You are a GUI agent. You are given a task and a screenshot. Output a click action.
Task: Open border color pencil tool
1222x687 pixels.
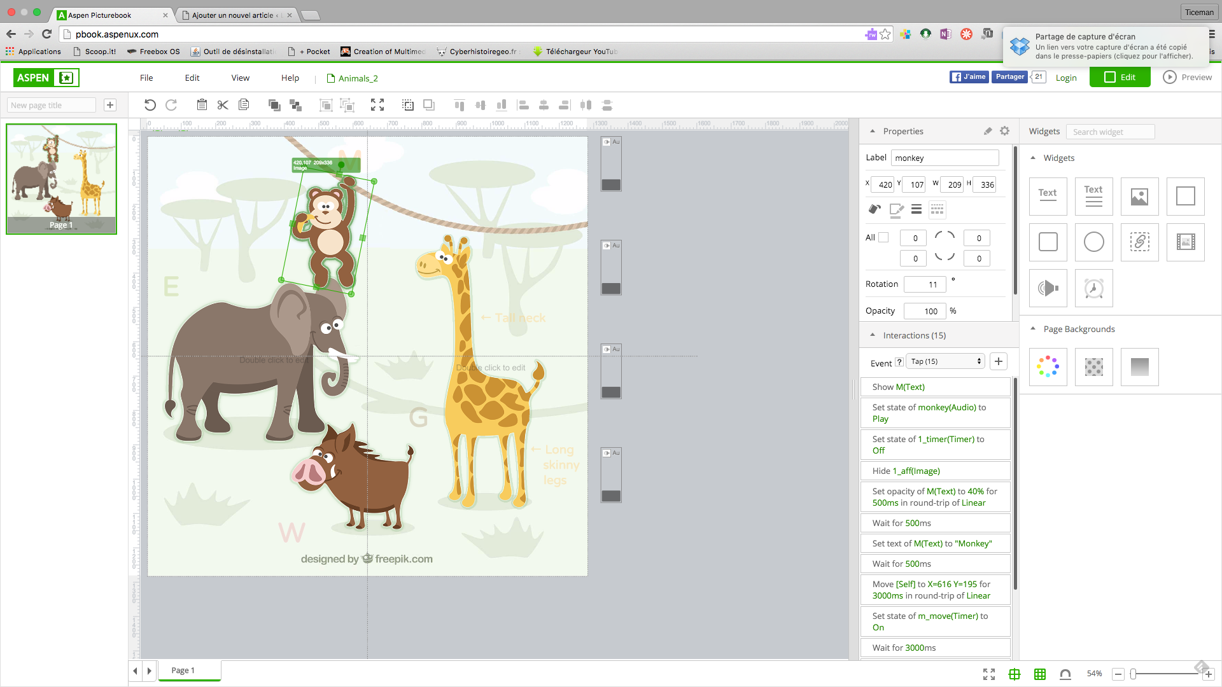coord(896,209)
